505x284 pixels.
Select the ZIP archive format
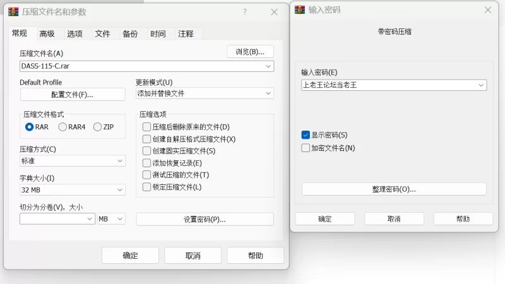(x=97, y=127)
